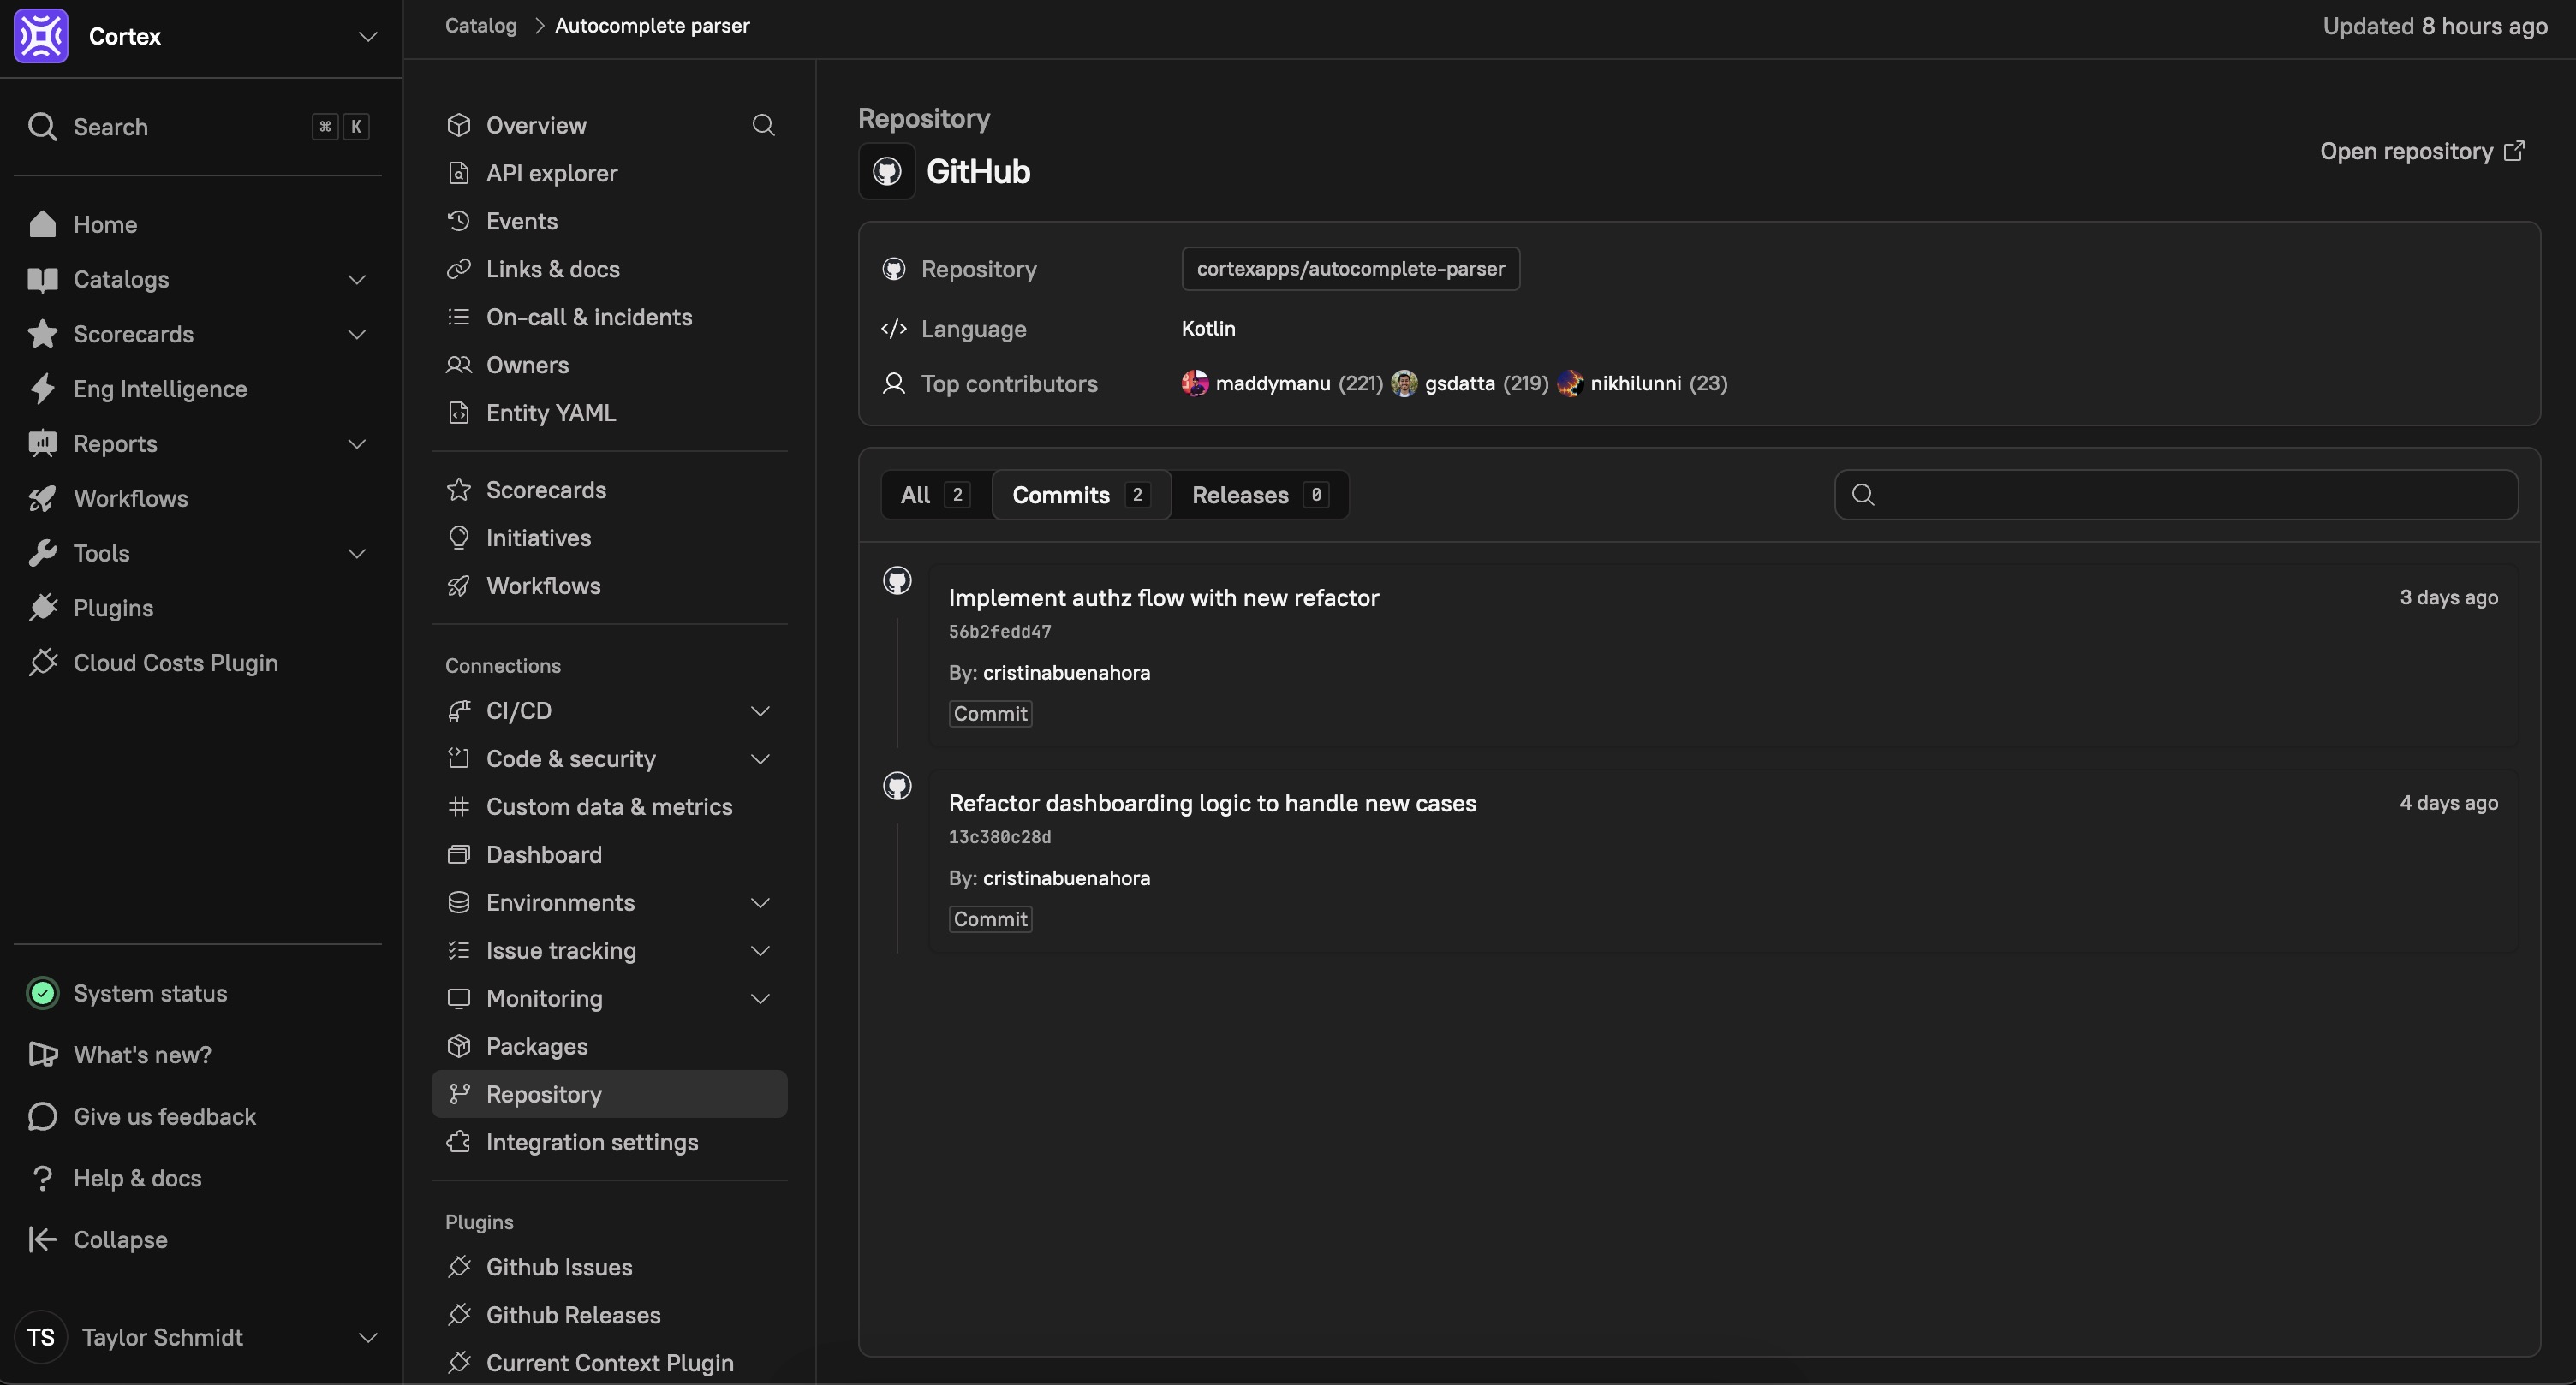Click the Plugins puzzle icon in sidebar

(x=42, y=608)
